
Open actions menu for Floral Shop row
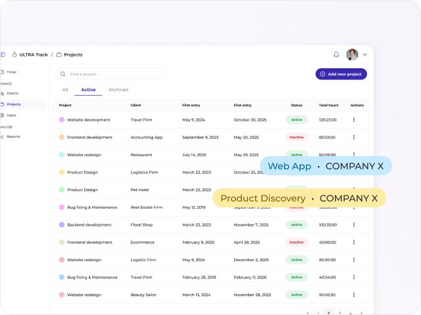354,224
